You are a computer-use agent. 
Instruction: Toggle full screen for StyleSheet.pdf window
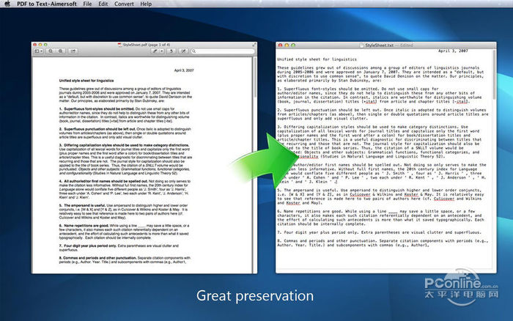(254, 45)
